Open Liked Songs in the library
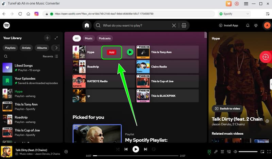Screen dimensions: 272x159 (31, 68)
